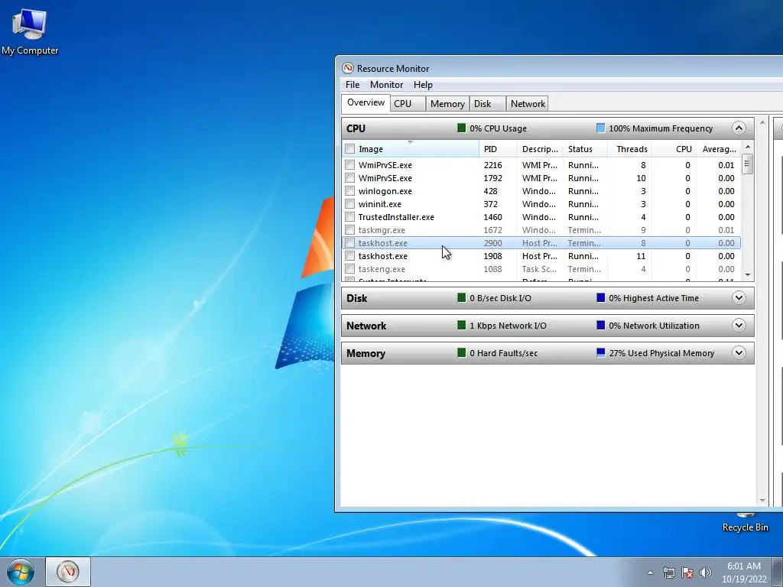Open the network tray icon
This screenshot has width=783, height=587.
click(668, 573)
